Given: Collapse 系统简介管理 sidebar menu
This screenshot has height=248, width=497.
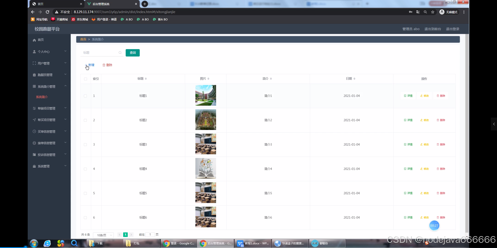Looking at the screenshot, I should (49, 87).
